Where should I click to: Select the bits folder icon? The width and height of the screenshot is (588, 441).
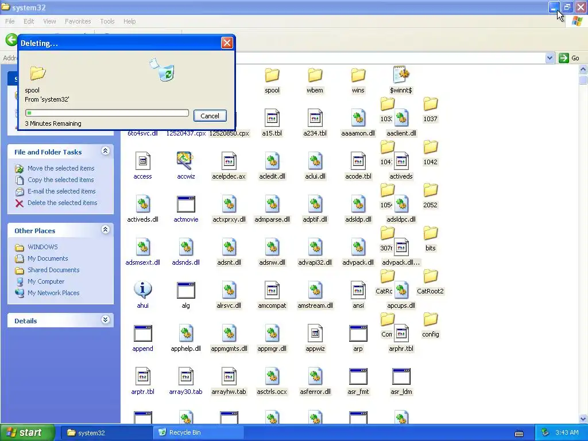click(x=431, y=233)
